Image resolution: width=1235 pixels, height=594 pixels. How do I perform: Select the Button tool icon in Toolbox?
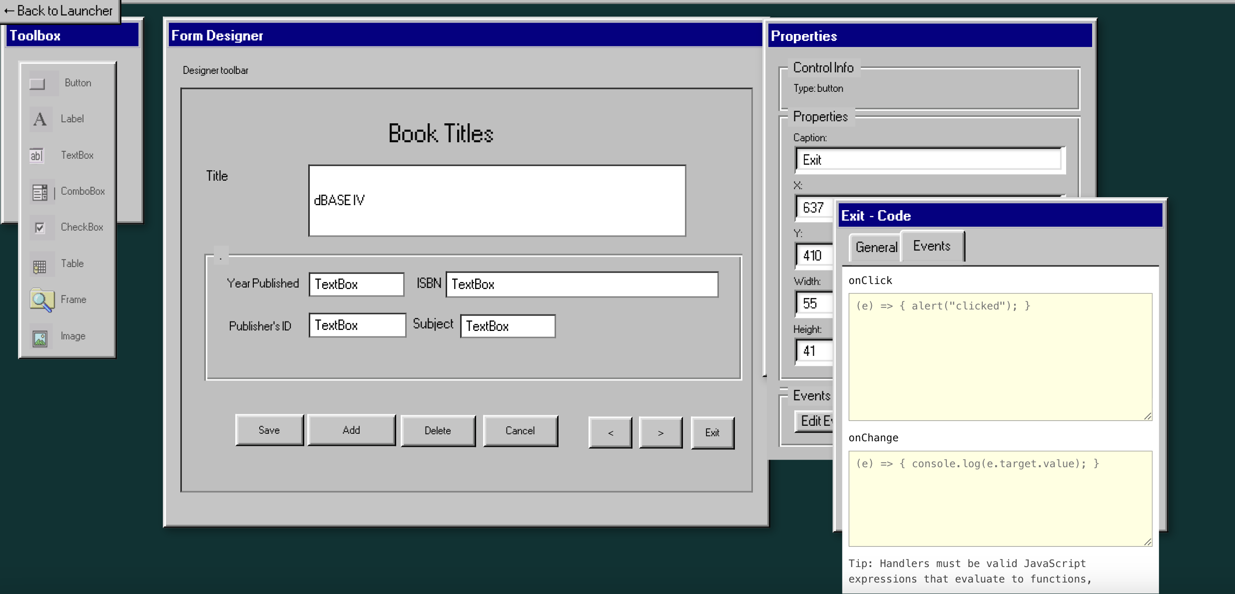(37, 83)
